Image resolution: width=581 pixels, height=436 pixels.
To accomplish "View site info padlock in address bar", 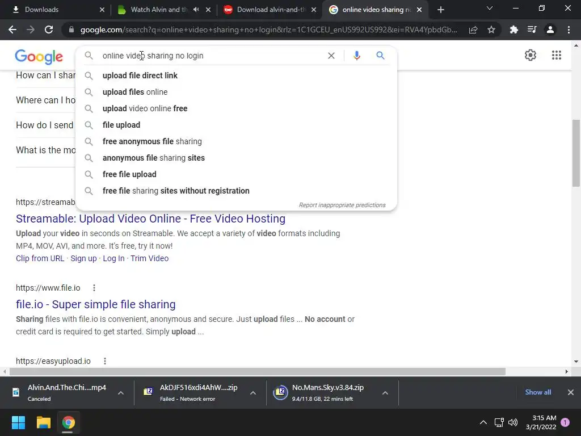I will click(71, 30).
